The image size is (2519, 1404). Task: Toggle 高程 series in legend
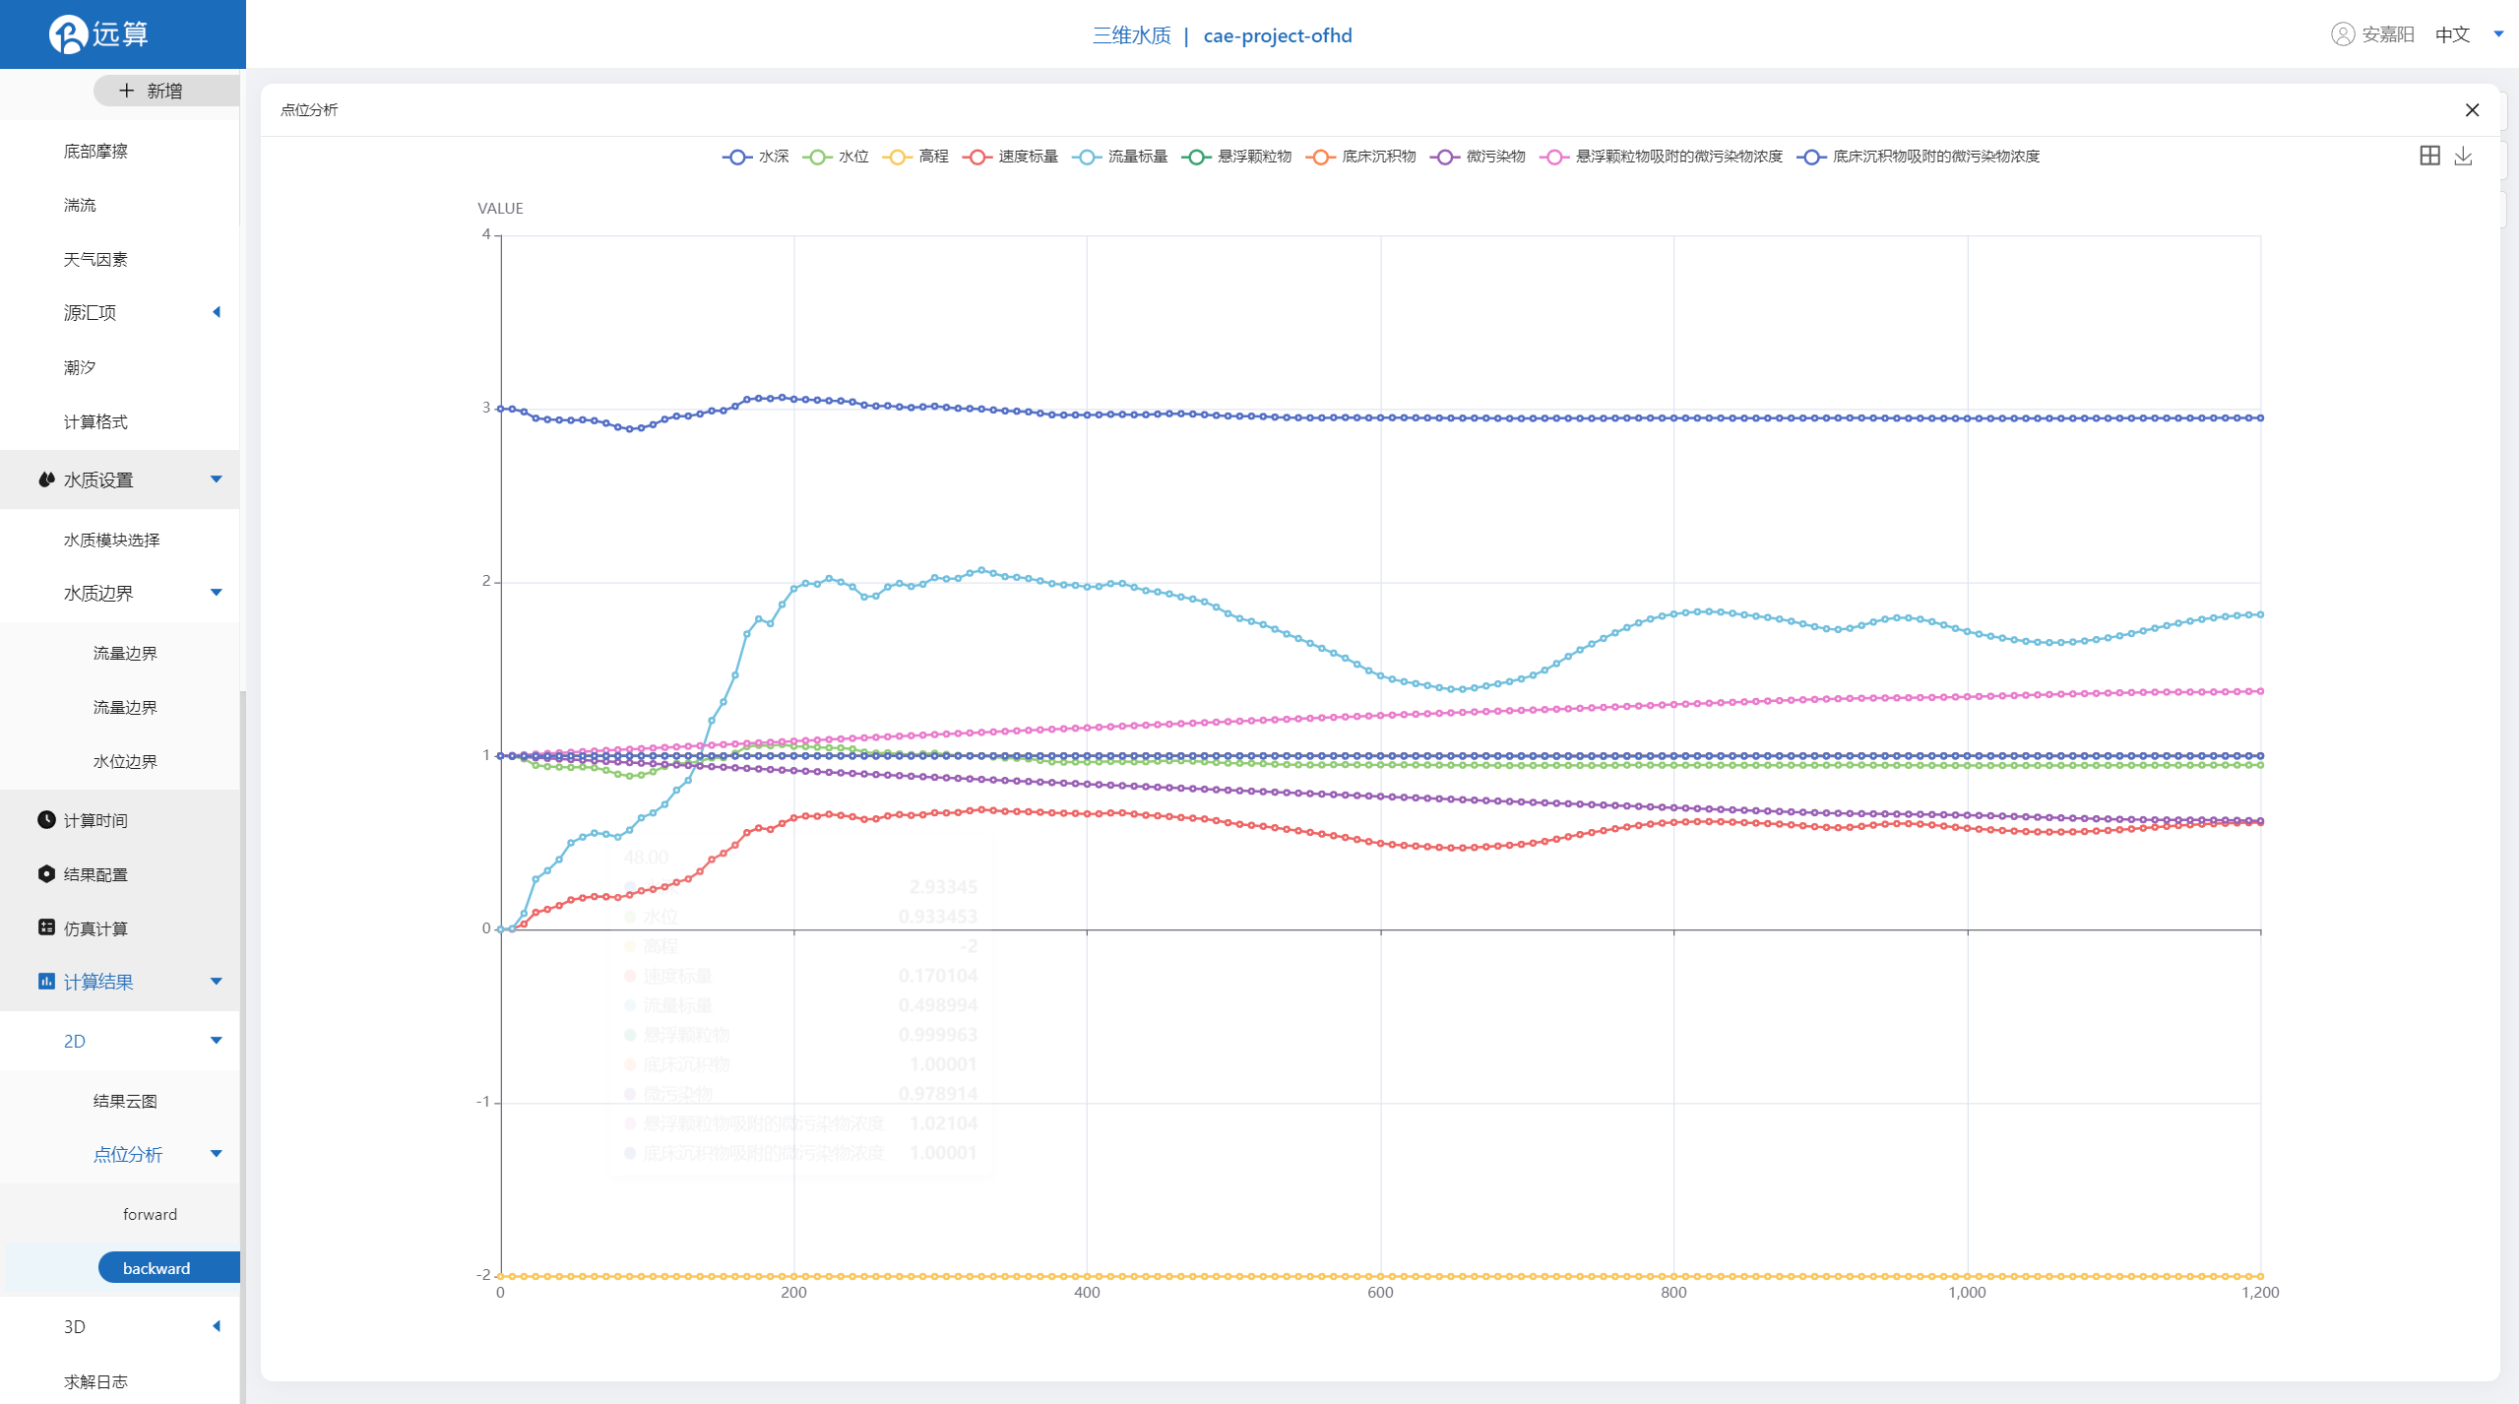pyautogui.click(x=915, y=157)
